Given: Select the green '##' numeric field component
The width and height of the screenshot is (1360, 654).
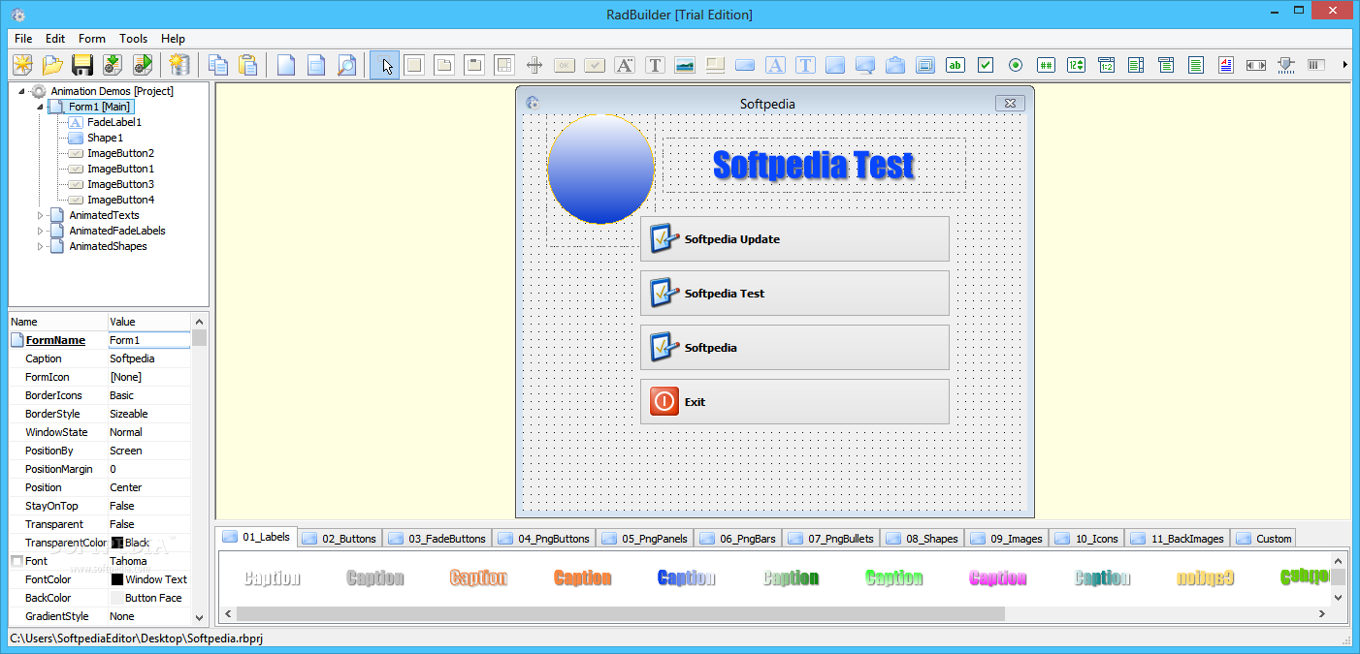Looking at the screenshot, I should tap(1046, 65).
